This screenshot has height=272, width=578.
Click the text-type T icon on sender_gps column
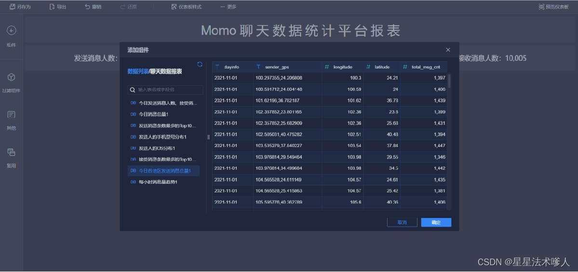[258, 67]
